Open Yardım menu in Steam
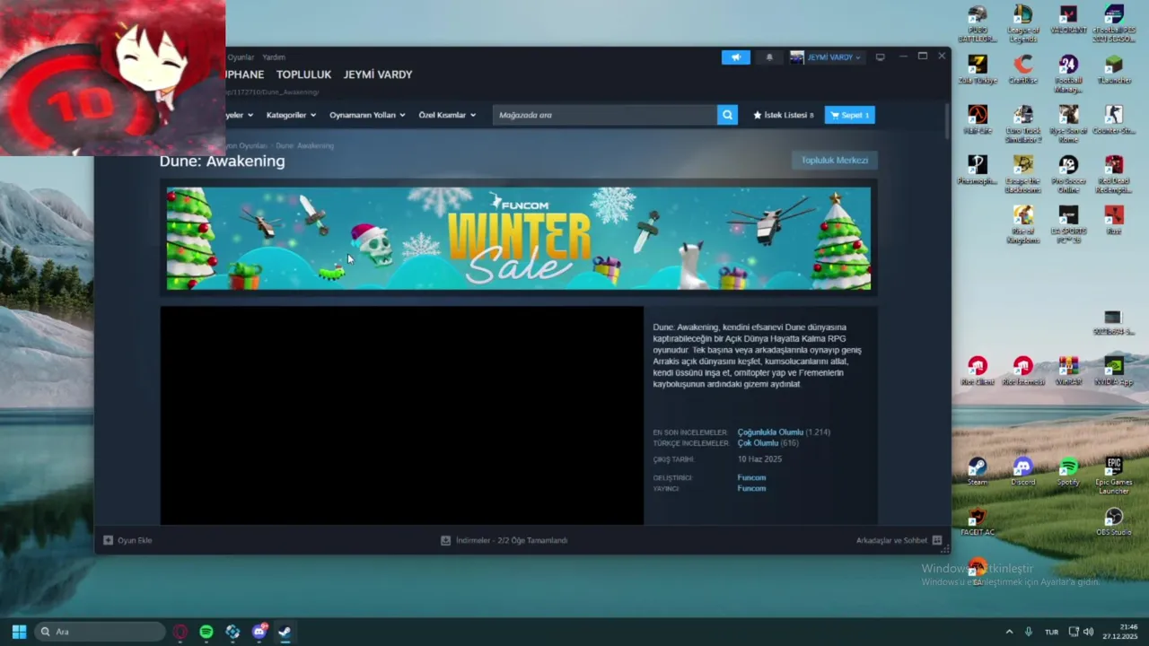Viewport: 1149px width, 646px height. [274, 57]
